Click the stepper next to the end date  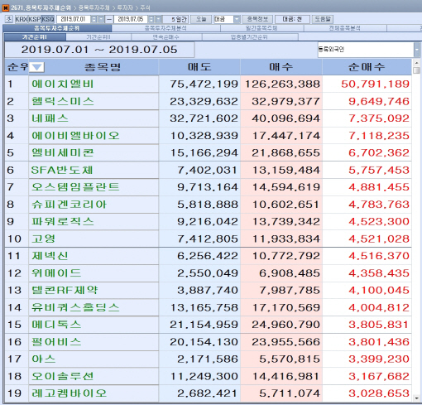tap(151, 19)
